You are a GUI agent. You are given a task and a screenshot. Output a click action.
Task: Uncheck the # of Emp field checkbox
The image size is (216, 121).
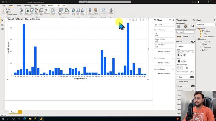200,31
